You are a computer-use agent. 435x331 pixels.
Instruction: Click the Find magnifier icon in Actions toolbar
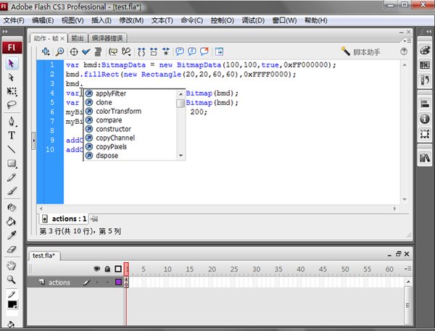[60, 51]
